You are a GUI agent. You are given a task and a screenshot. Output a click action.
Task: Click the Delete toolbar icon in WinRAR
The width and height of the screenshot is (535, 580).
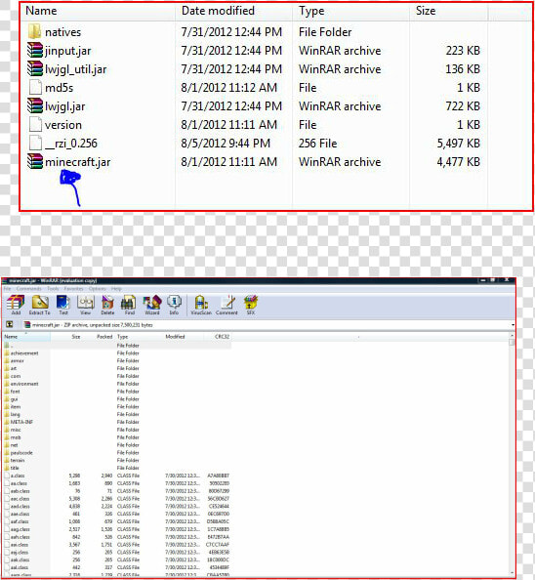107,303
